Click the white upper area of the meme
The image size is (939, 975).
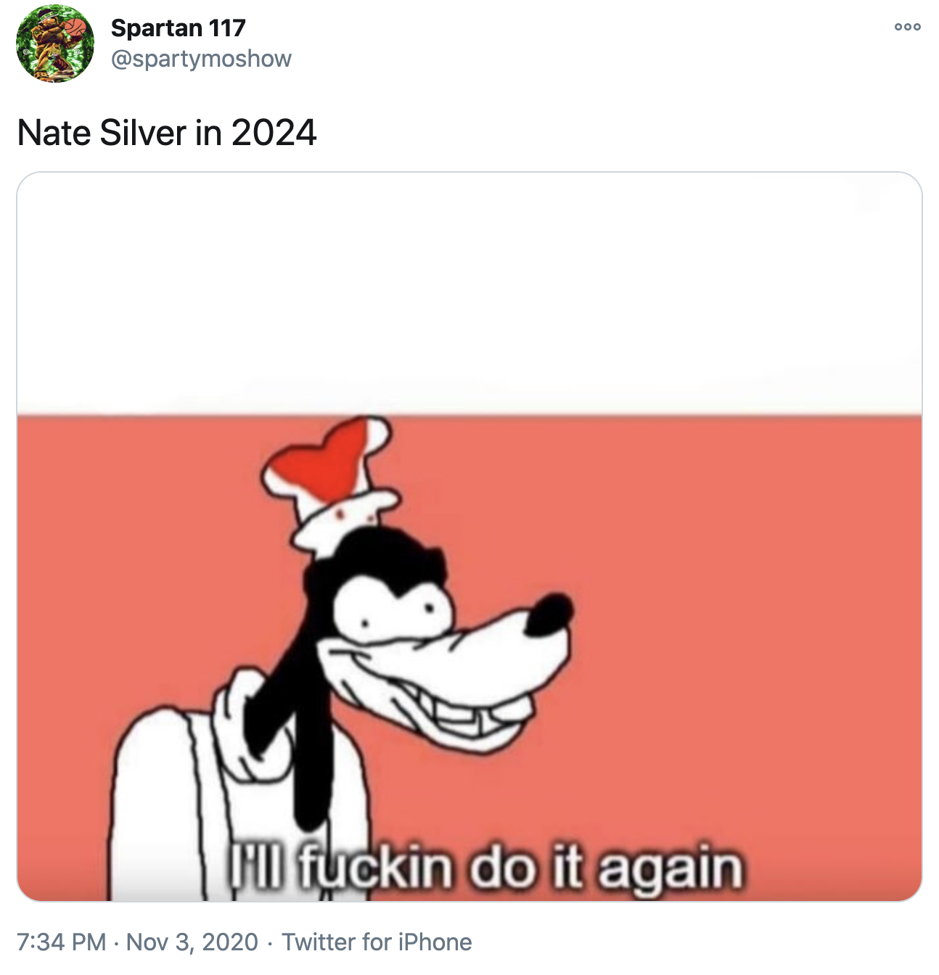(469, 290)
